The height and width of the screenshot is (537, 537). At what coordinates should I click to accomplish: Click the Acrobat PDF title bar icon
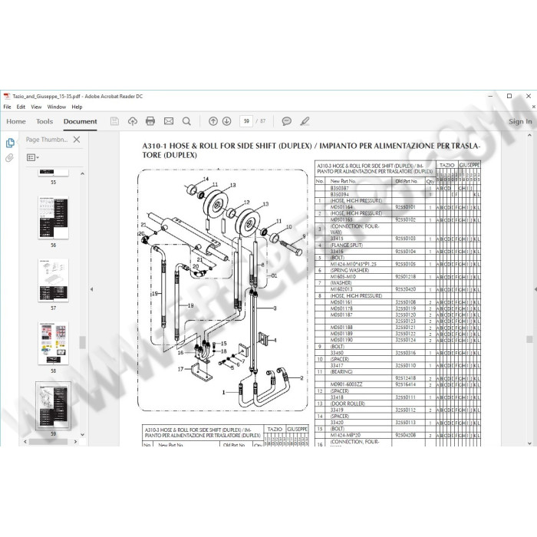[7, 96]
